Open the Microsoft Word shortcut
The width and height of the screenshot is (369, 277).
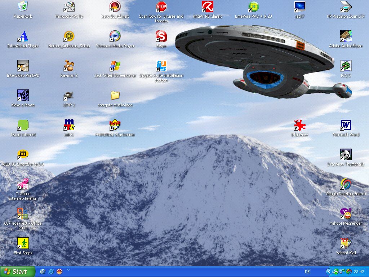click(x=346, y=125)
